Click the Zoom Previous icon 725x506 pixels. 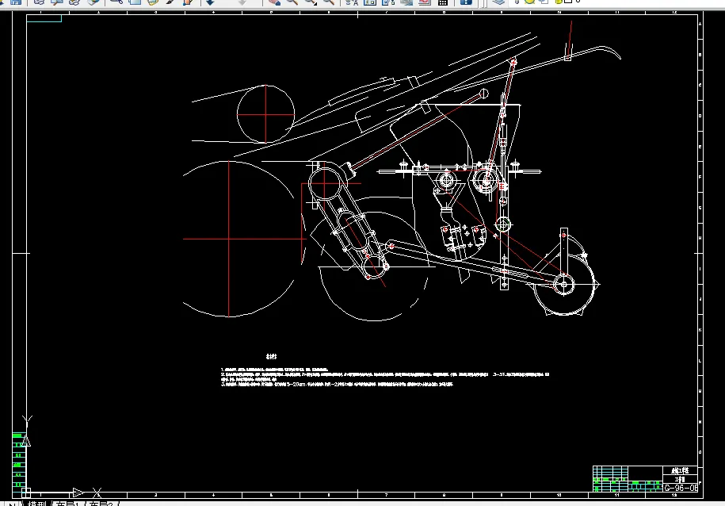[x=329, y=2]
